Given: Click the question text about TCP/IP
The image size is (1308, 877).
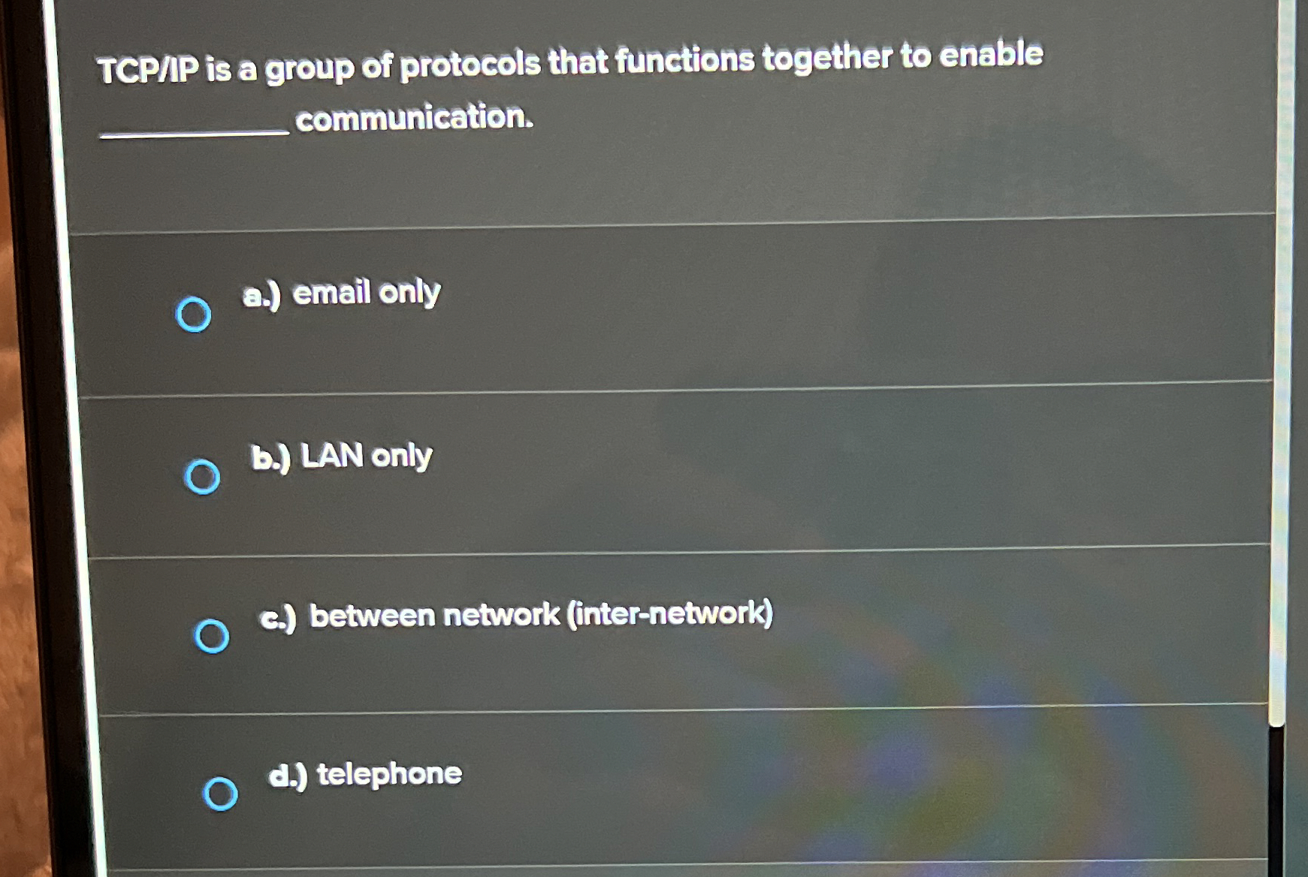Looking at the screenshot, I should (x=571, y=62).
